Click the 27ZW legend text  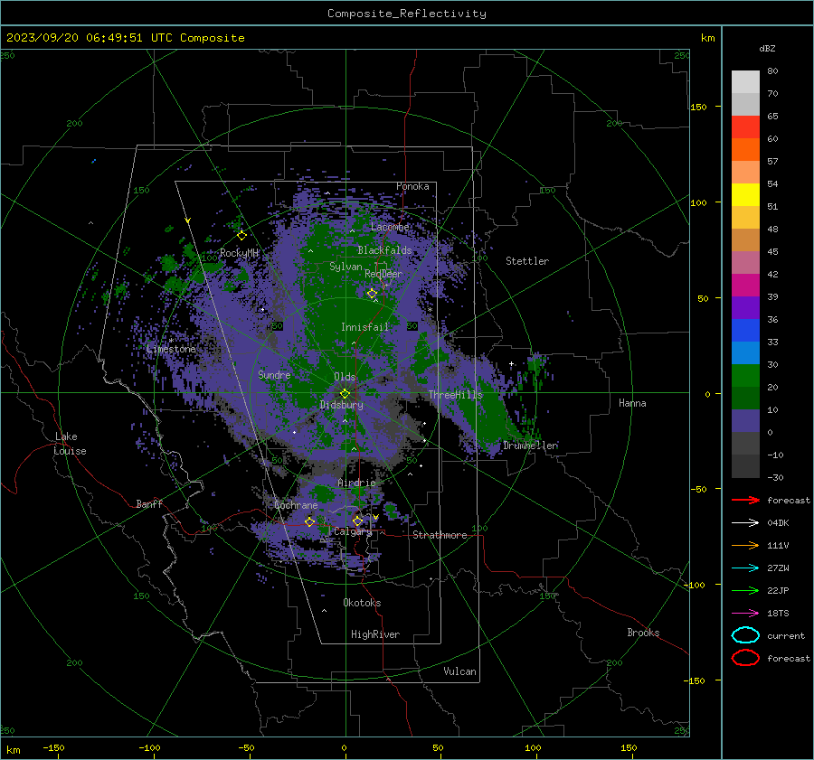tap(778, 568)
